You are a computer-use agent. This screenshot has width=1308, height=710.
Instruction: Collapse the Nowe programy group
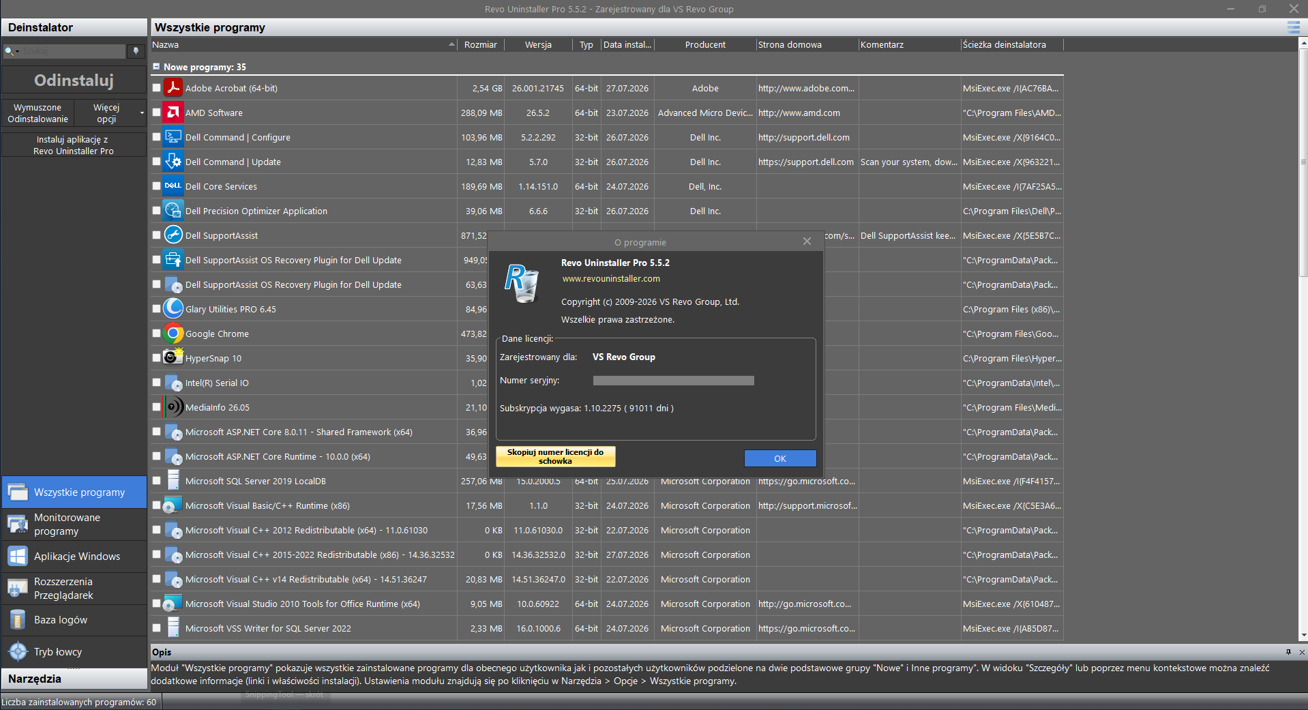coord(156,67)
